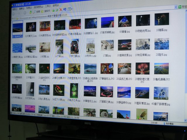The width and height of the screenshot is (187, 140).
Task: Select the 37 circular light trail thumbnail
Action: coord(107,92)
